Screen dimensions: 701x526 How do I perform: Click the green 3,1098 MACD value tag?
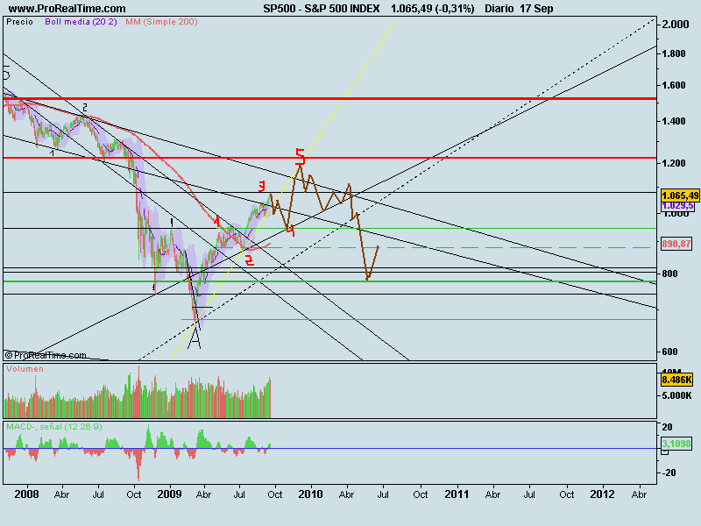click(x=676, y=444)
